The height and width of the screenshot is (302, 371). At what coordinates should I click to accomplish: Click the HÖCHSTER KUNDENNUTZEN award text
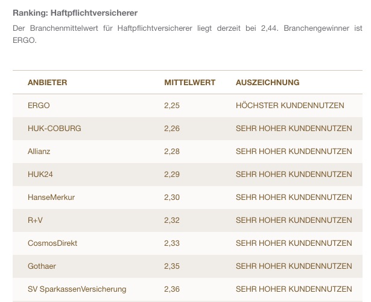290,106
